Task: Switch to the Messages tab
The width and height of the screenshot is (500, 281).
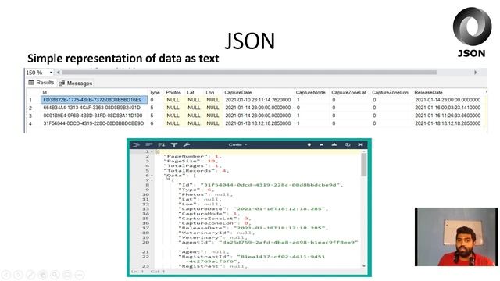Action: (76, 84)
